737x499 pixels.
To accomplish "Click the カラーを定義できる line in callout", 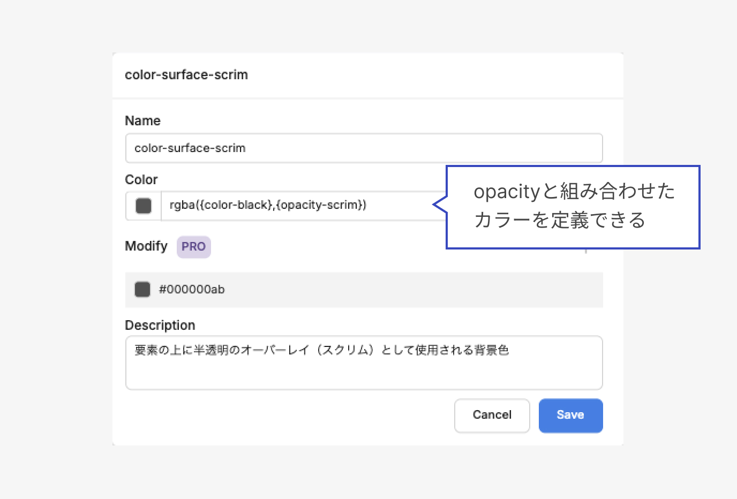I will pos(560,220).
